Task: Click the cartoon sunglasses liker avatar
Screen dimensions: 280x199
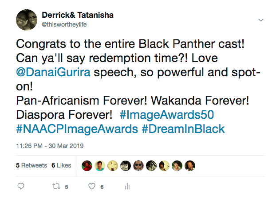Action: 138,166
